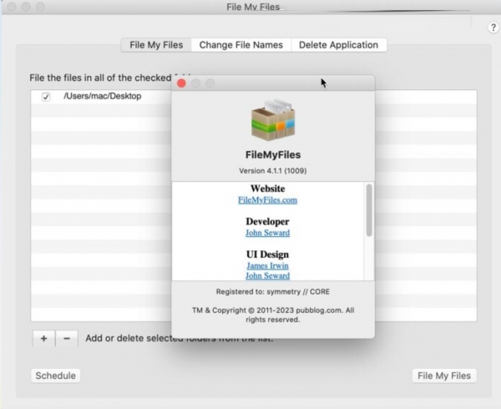The height and width of the screenshot is (409, 501).
Task: Open James Irwin link under UI Design
Action: pos(268,265)
